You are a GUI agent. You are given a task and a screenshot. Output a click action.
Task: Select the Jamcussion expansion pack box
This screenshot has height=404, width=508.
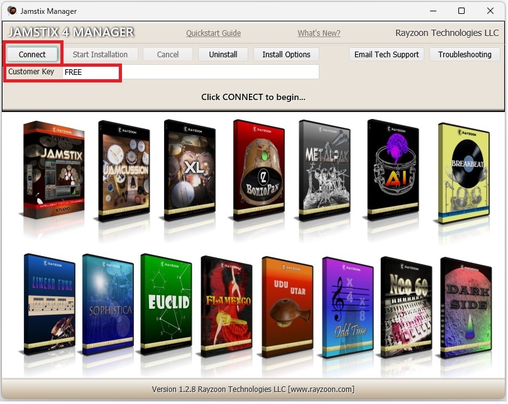pos(123,169)
